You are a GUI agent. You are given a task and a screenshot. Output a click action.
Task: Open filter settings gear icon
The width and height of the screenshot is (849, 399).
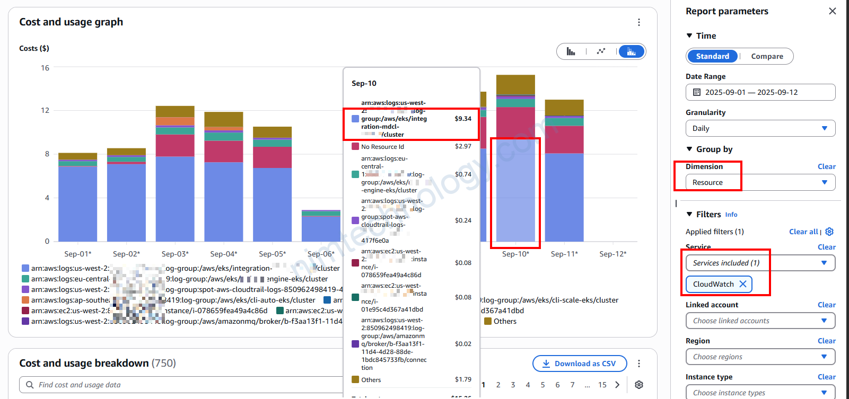[x=829, y=232]
